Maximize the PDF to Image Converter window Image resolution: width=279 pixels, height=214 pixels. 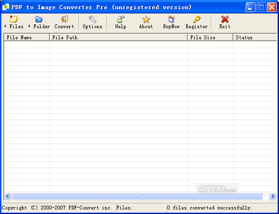coord(261,7)
